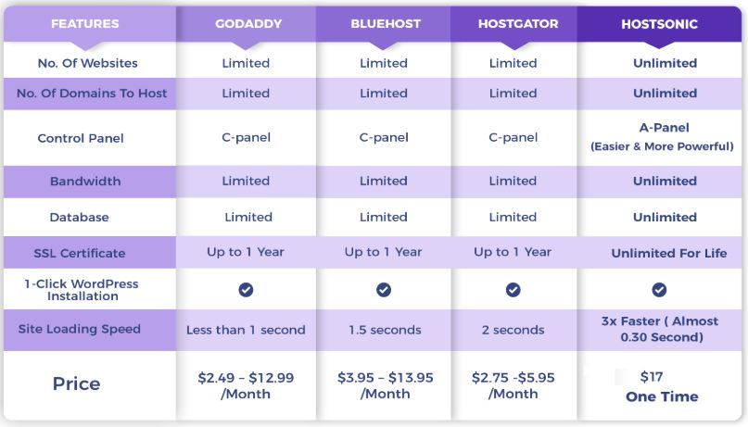This screenshot has height=427, width=748.
Task: Click 3x Faster loading speed cell
Action: (660, 329)
